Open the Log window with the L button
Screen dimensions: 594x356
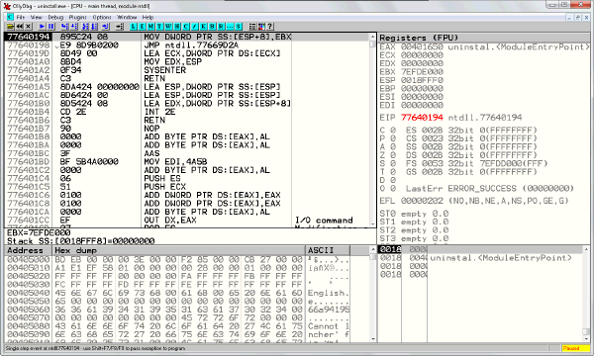pos(134,27)
